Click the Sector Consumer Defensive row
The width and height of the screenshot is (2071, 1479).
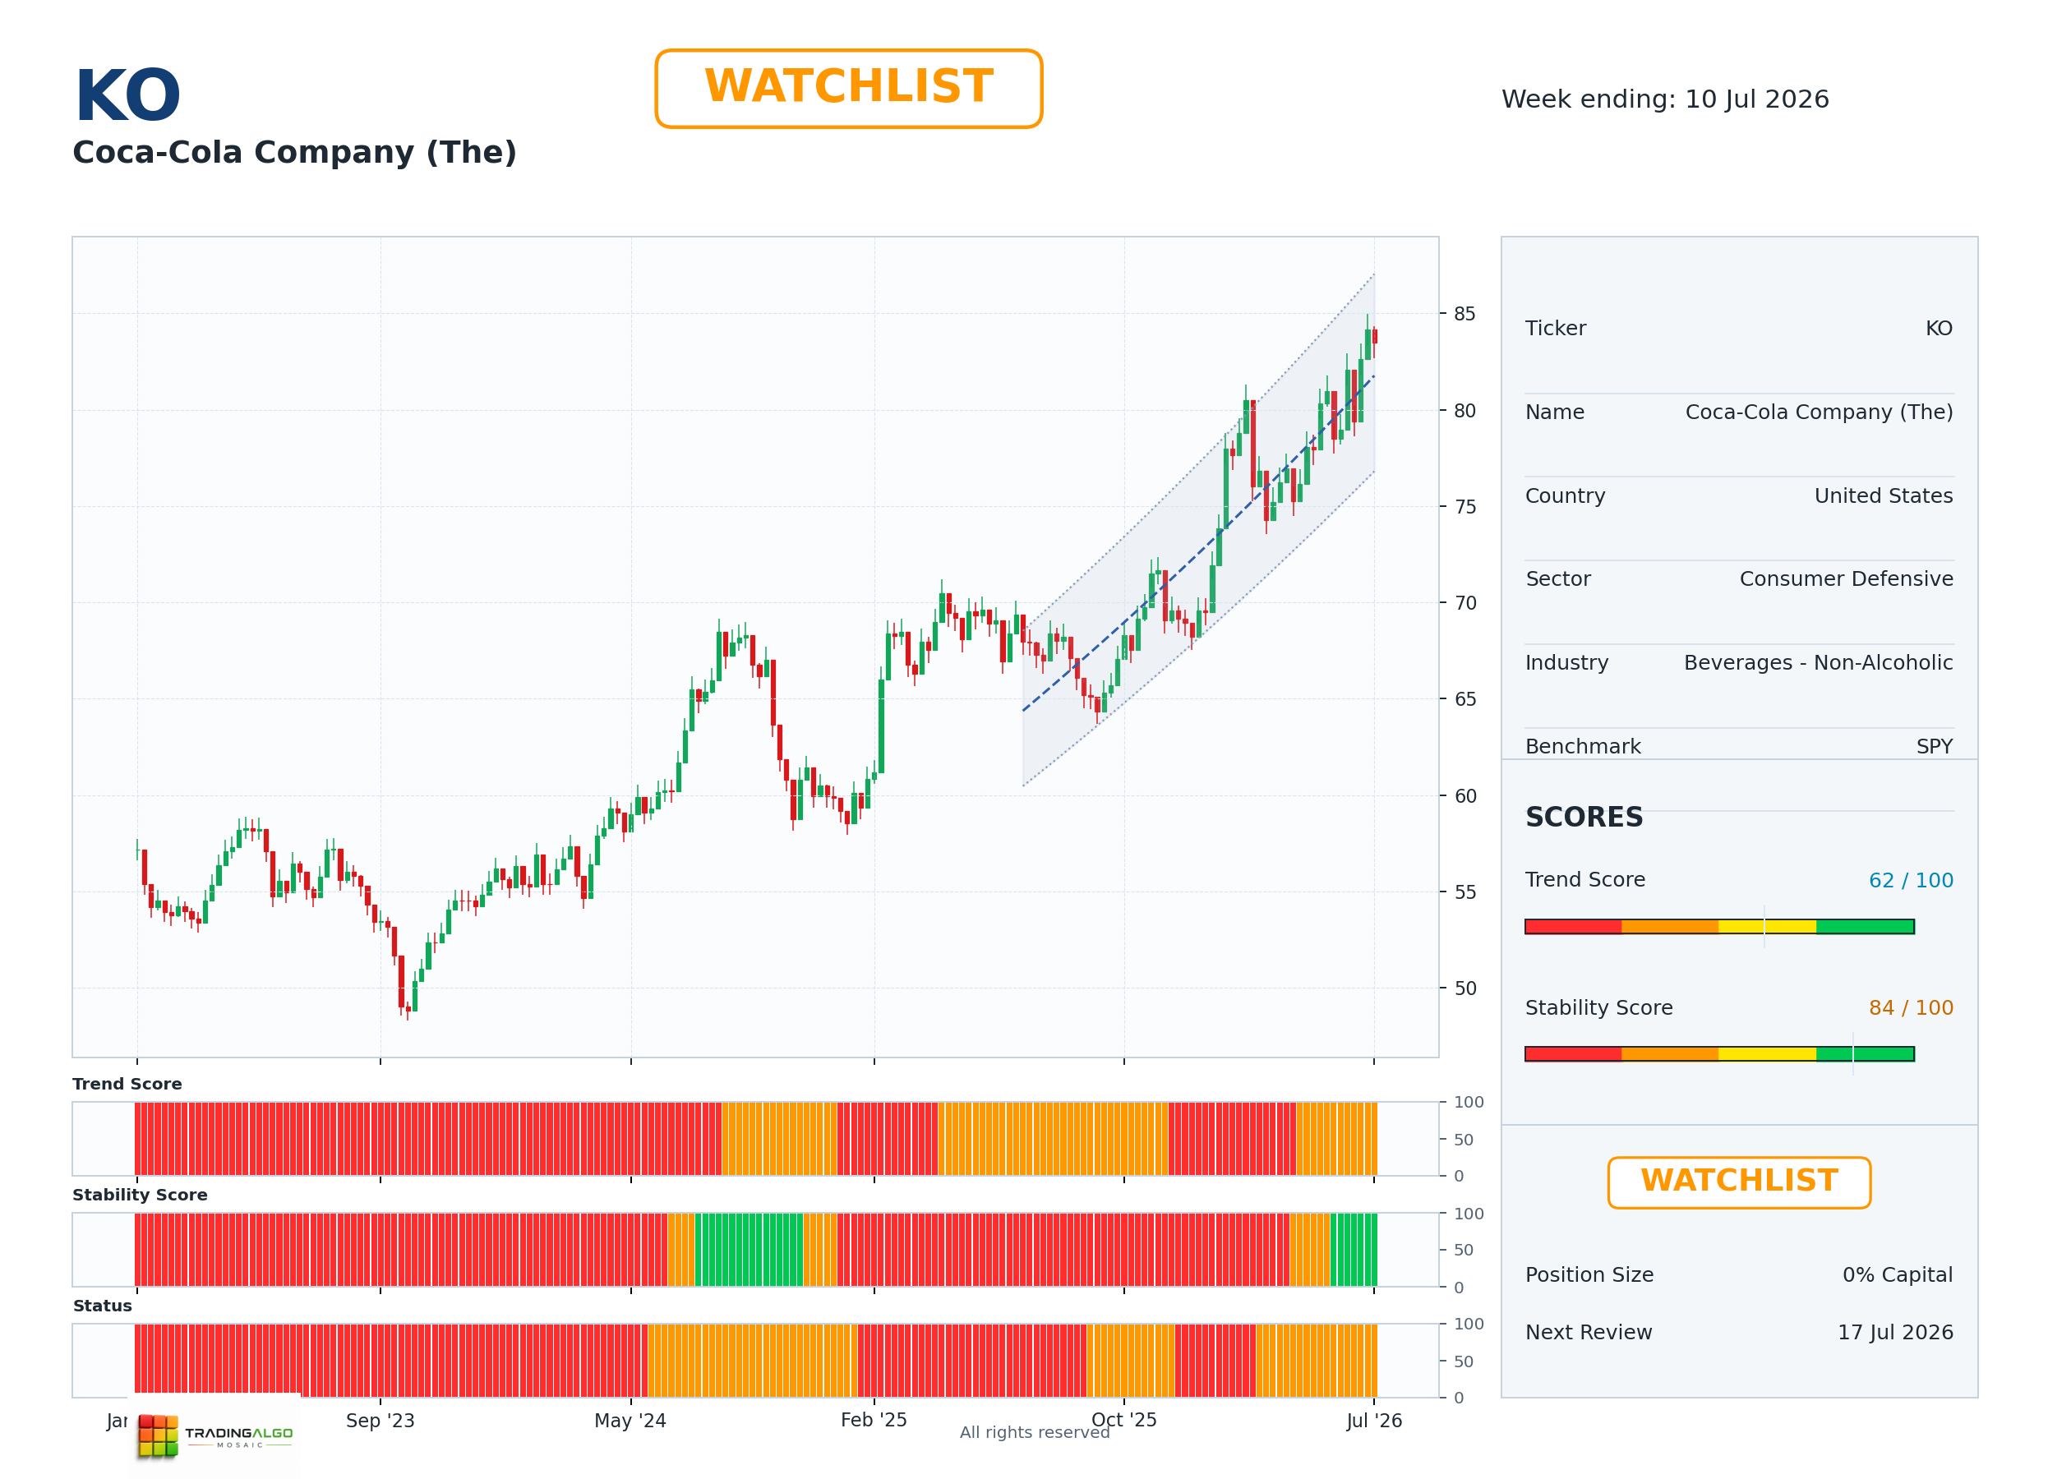pyautogui.click(x=1739, y=579)
